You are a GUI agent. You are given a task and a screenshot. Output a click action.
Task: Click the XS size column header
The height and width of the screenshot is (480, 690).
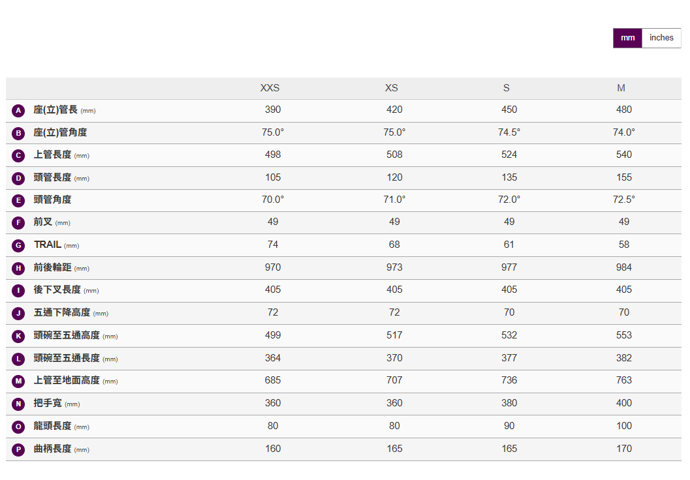[x=391, y=88]
